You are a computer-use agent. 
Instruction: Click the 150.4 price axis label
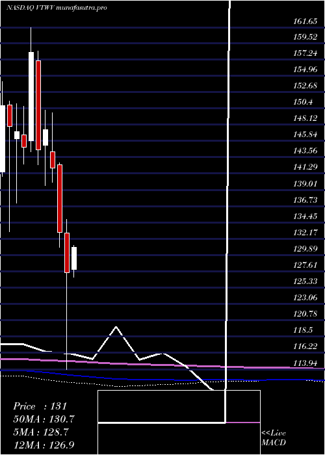[303, 102]
